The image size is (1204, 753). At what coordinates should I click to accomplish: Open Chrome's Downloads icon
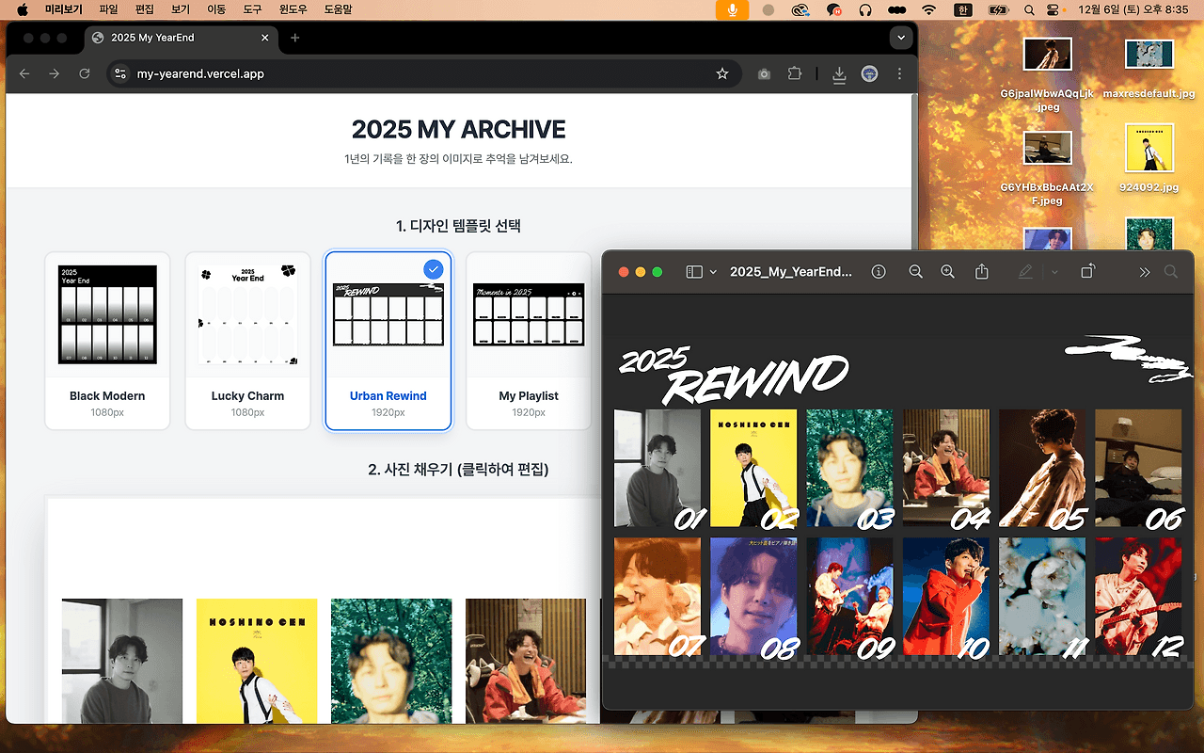[839, 74]
